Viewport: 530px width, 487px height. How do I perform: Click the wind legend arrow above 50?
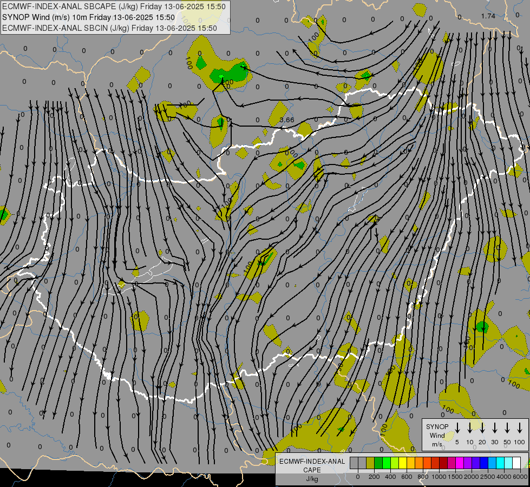pyautogui.click(x=507, y=428)
